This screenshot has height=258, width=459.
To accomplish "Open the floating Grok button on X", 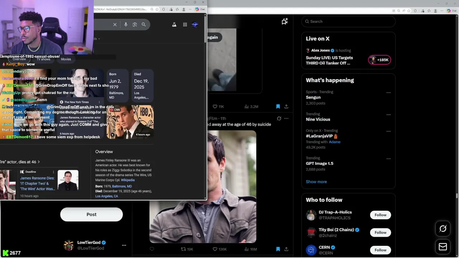I will (443, 229).
